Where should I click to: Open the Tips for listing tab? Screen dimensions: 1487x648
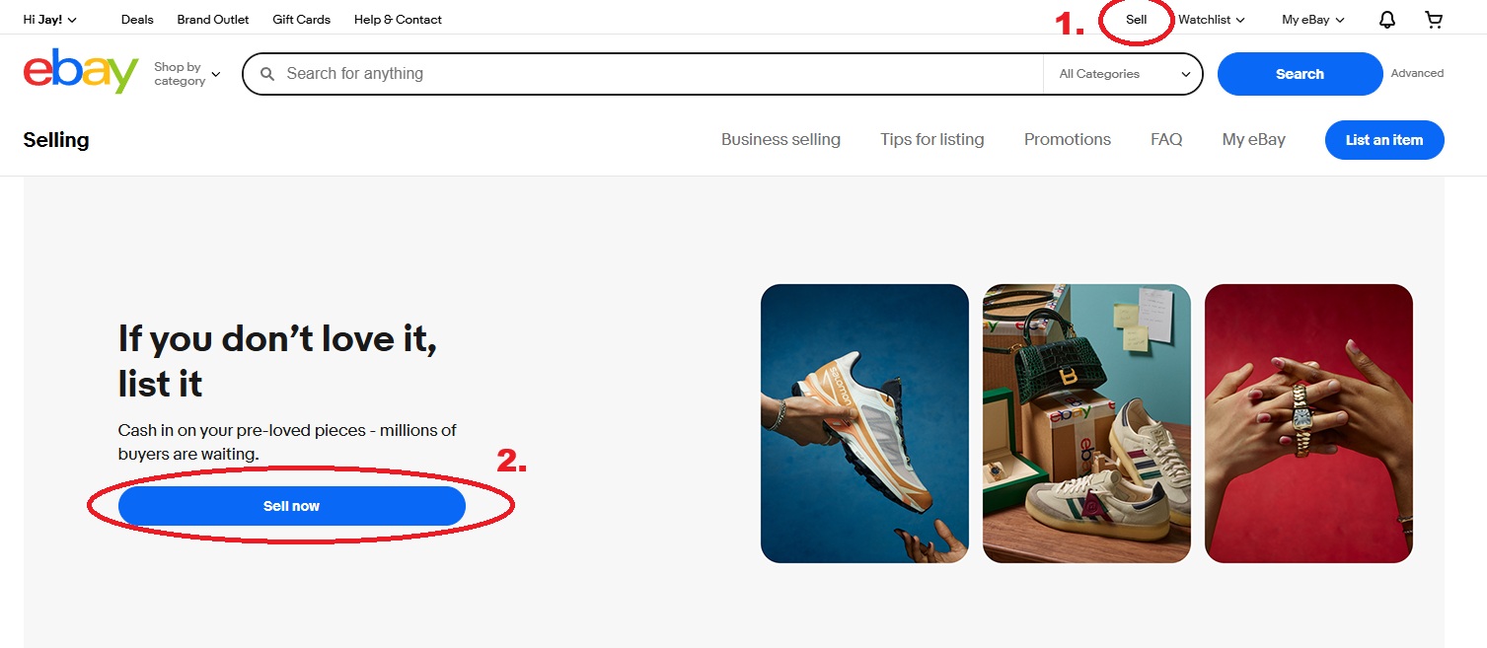tap(932, 140)
